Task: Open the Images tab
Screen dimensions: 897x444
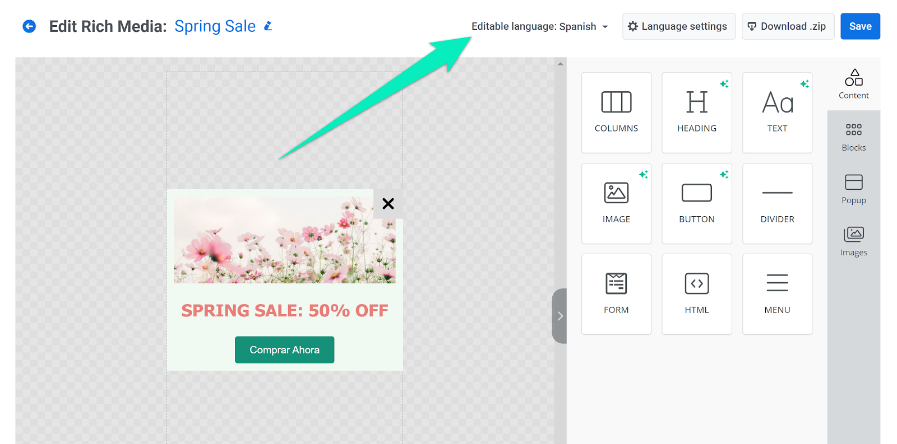Action: pos(853,241)
